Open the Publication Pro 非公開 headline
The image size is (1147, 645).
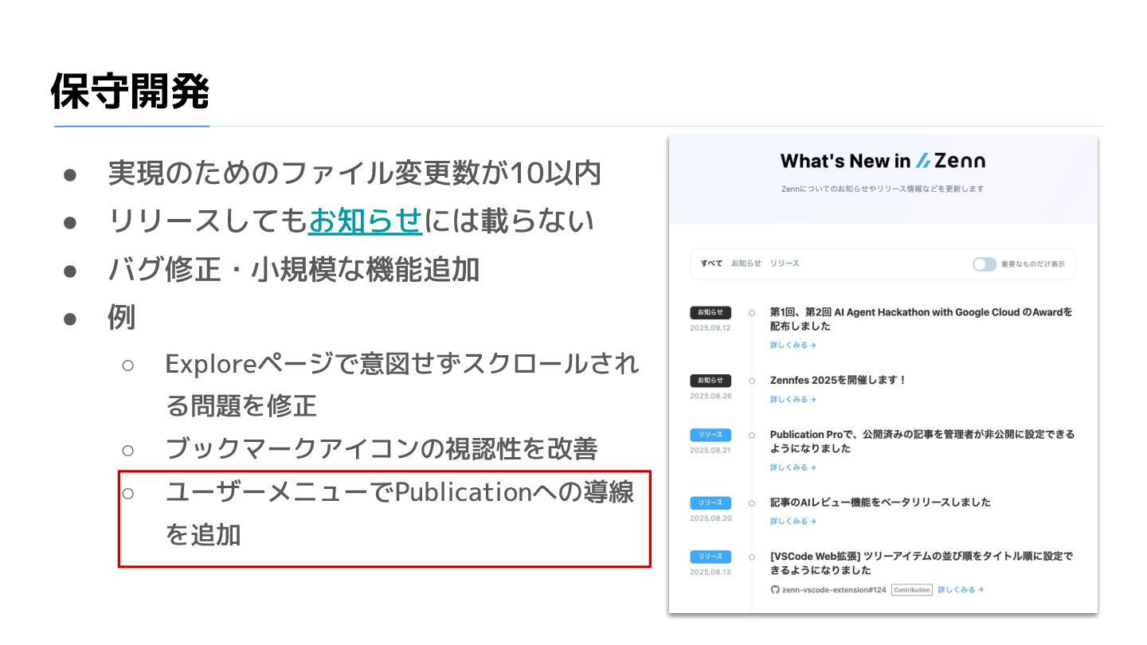922,442
